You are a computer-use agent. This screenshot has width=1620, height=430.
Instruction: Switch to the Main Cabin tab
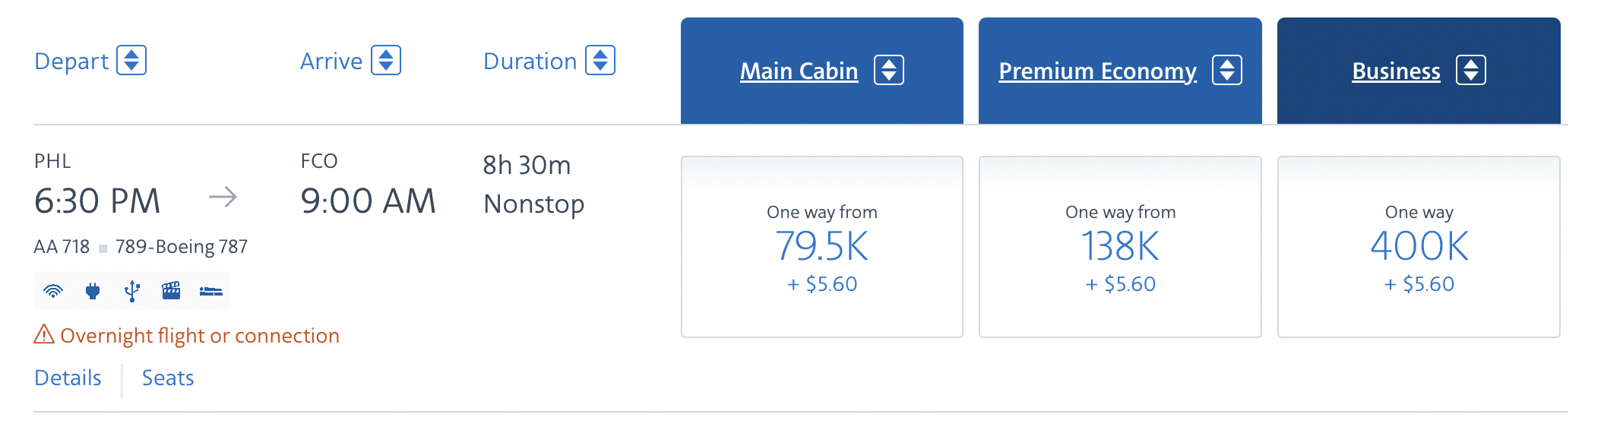tap(799, 71)
